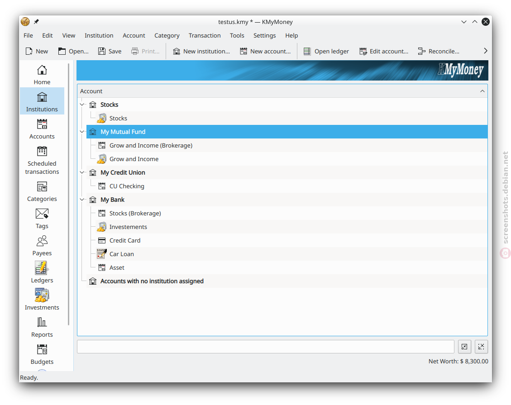Open the Accounts view in sidebar
511x405 pixels.
(42, 129)
